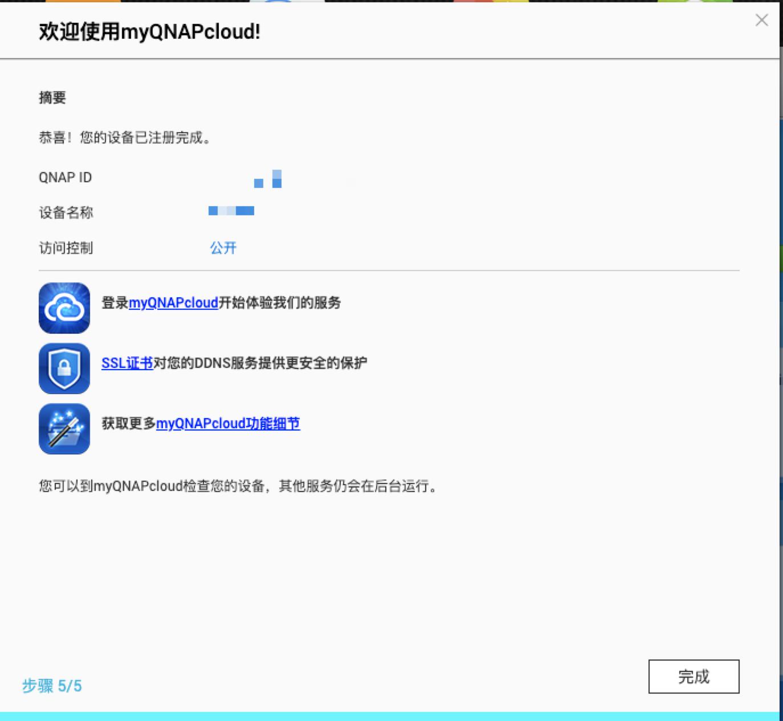Click the magic wand feature icon
783x721 pixels.
[x=64, y=429]
